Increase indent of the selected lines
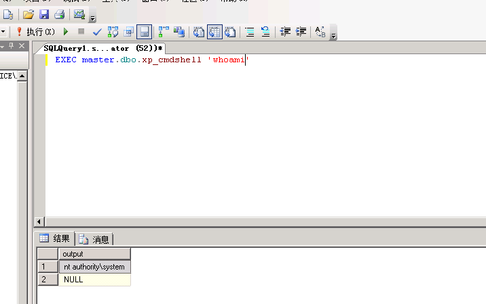 click(x=301, y=32)
